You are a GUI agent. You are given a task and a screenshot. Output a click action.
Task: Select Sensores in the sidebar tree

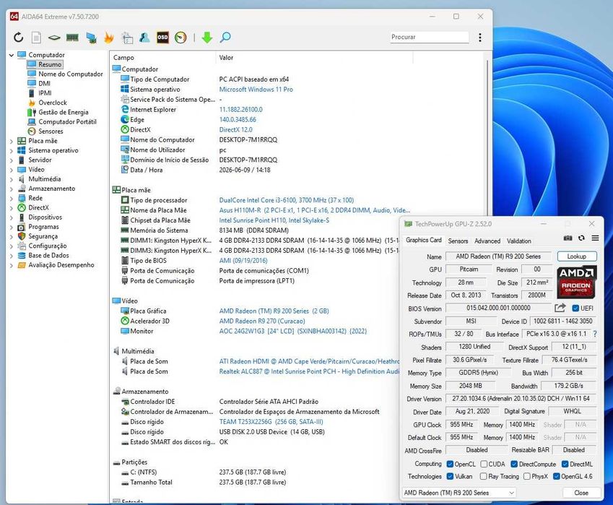point(51,131)
